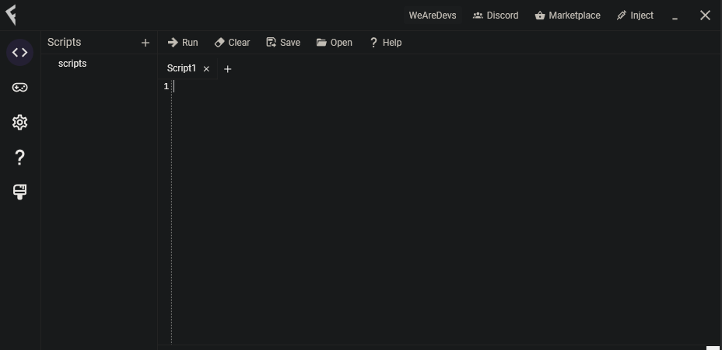Open settings gear icon in sidebar

(19, 122)
